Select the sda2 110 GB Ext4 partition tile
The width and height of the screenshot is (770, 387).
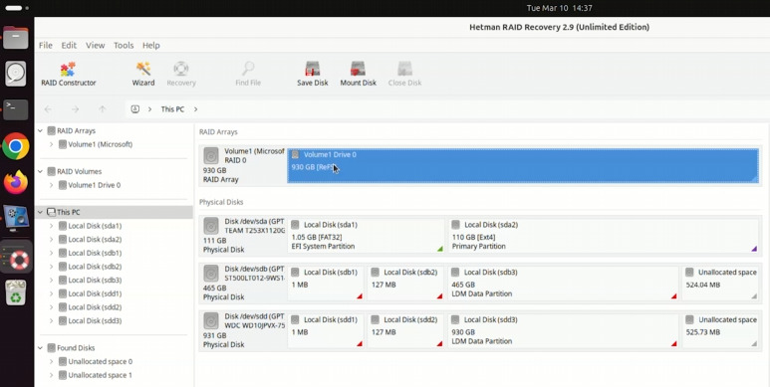[x=604, y=236]
